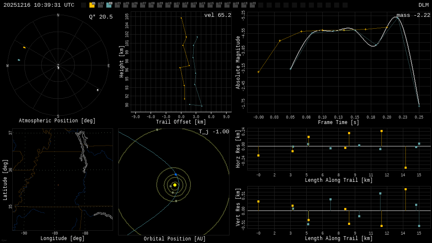Click the yellow Sun at orbit center
The image size is (432, 243).
(175, 185)
